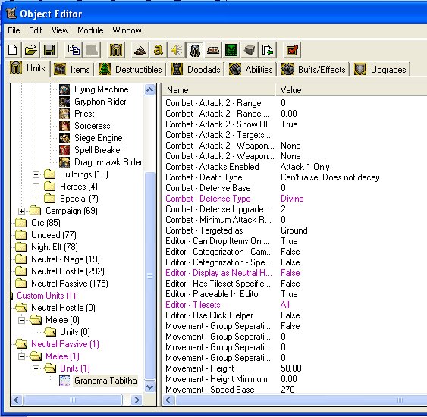Viewport: 427px width, 417px height.
Task: Click the Open folder toolbar icon
Action: click(x=31, y=50)
